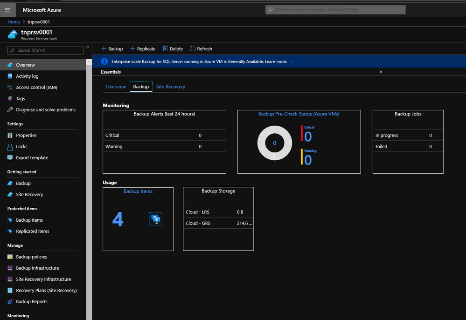Switch to the Site Recovery tab
The image size is (466, 320).
pyautogui.click(x=171, y=87)
